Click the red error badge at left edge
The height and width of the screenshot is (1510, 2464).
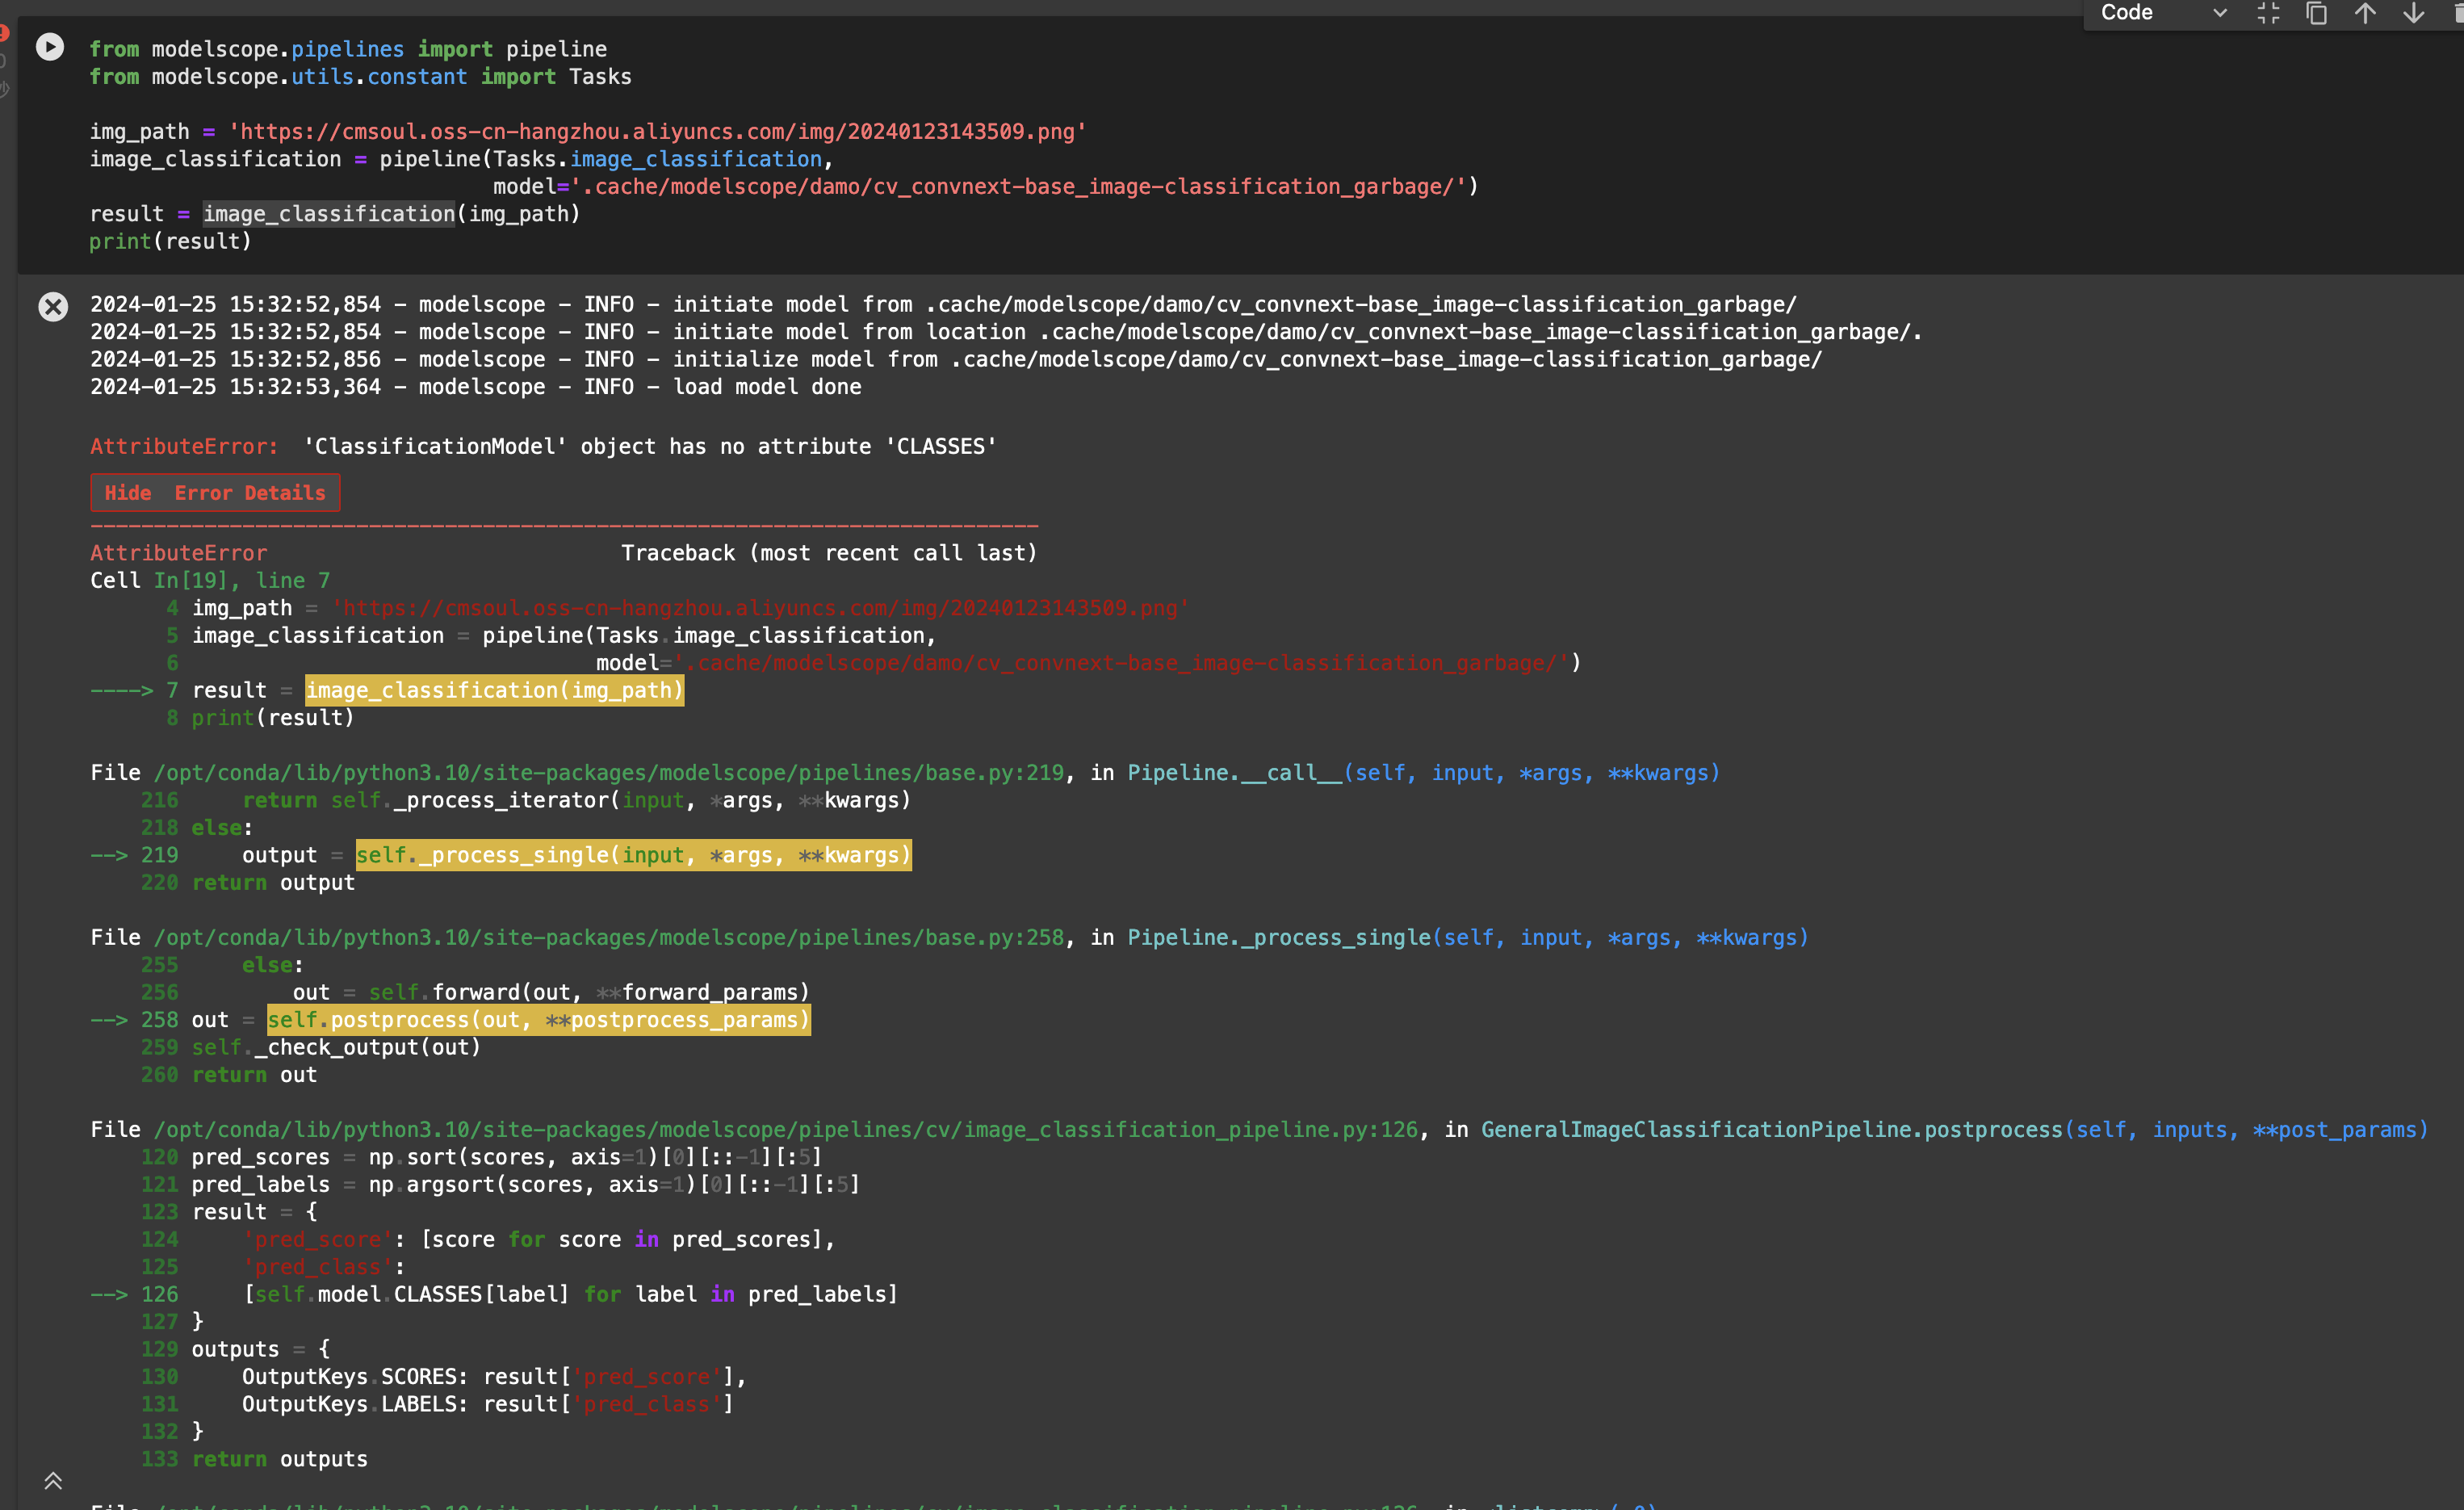coord(4,33)
